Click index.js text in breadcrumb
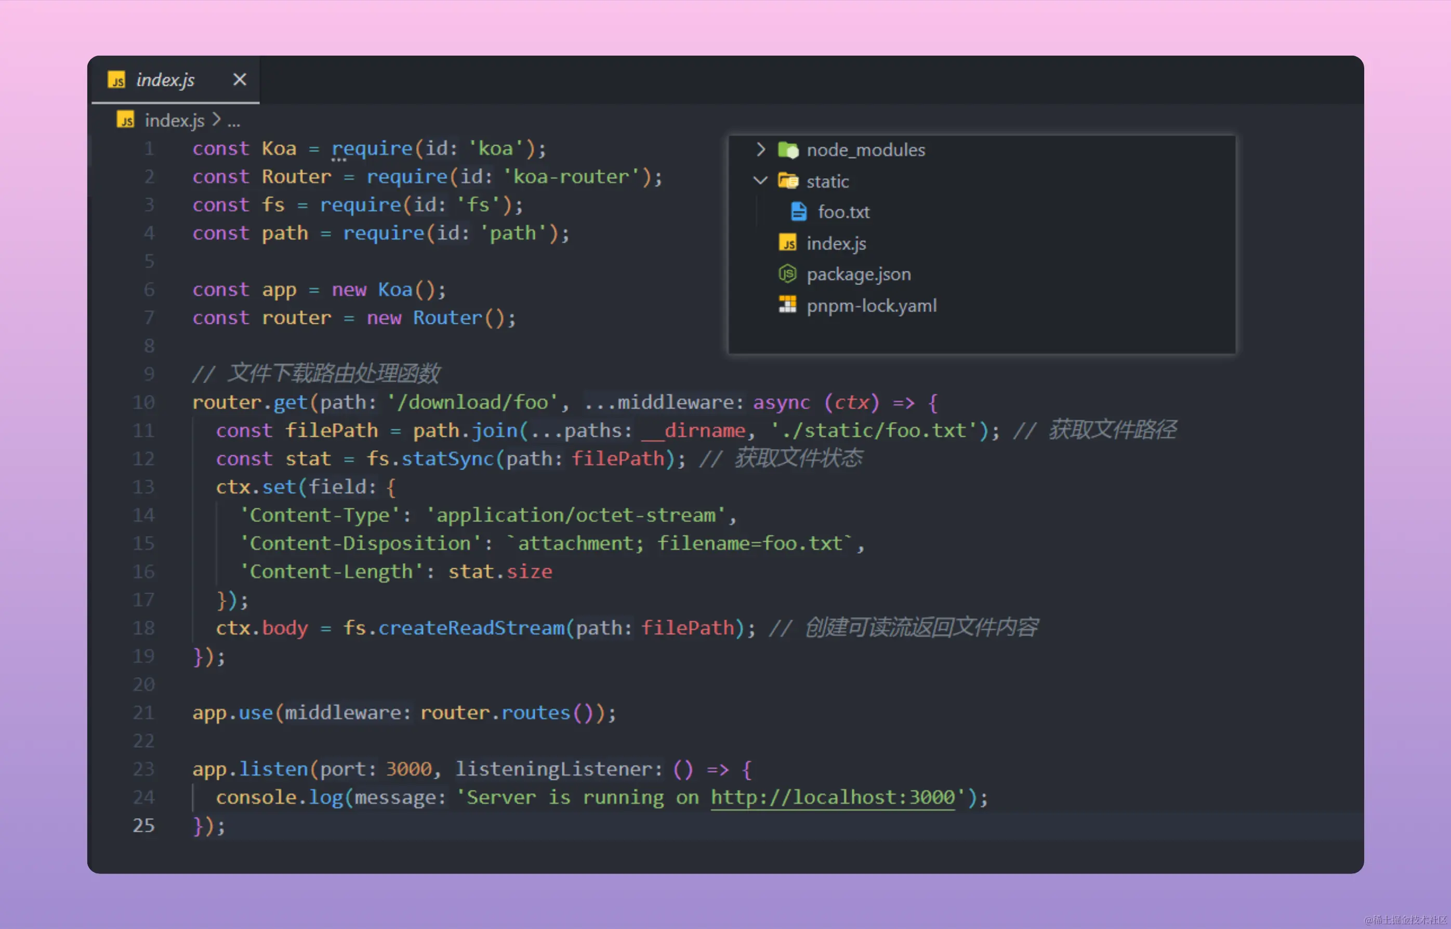The width and height of the screenshot is (1451, 929). pos(174,121)
